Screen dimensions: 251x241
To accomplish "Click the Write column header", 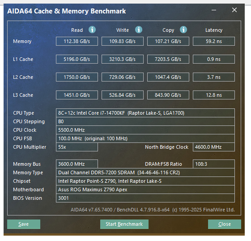I will click(123, 30).
